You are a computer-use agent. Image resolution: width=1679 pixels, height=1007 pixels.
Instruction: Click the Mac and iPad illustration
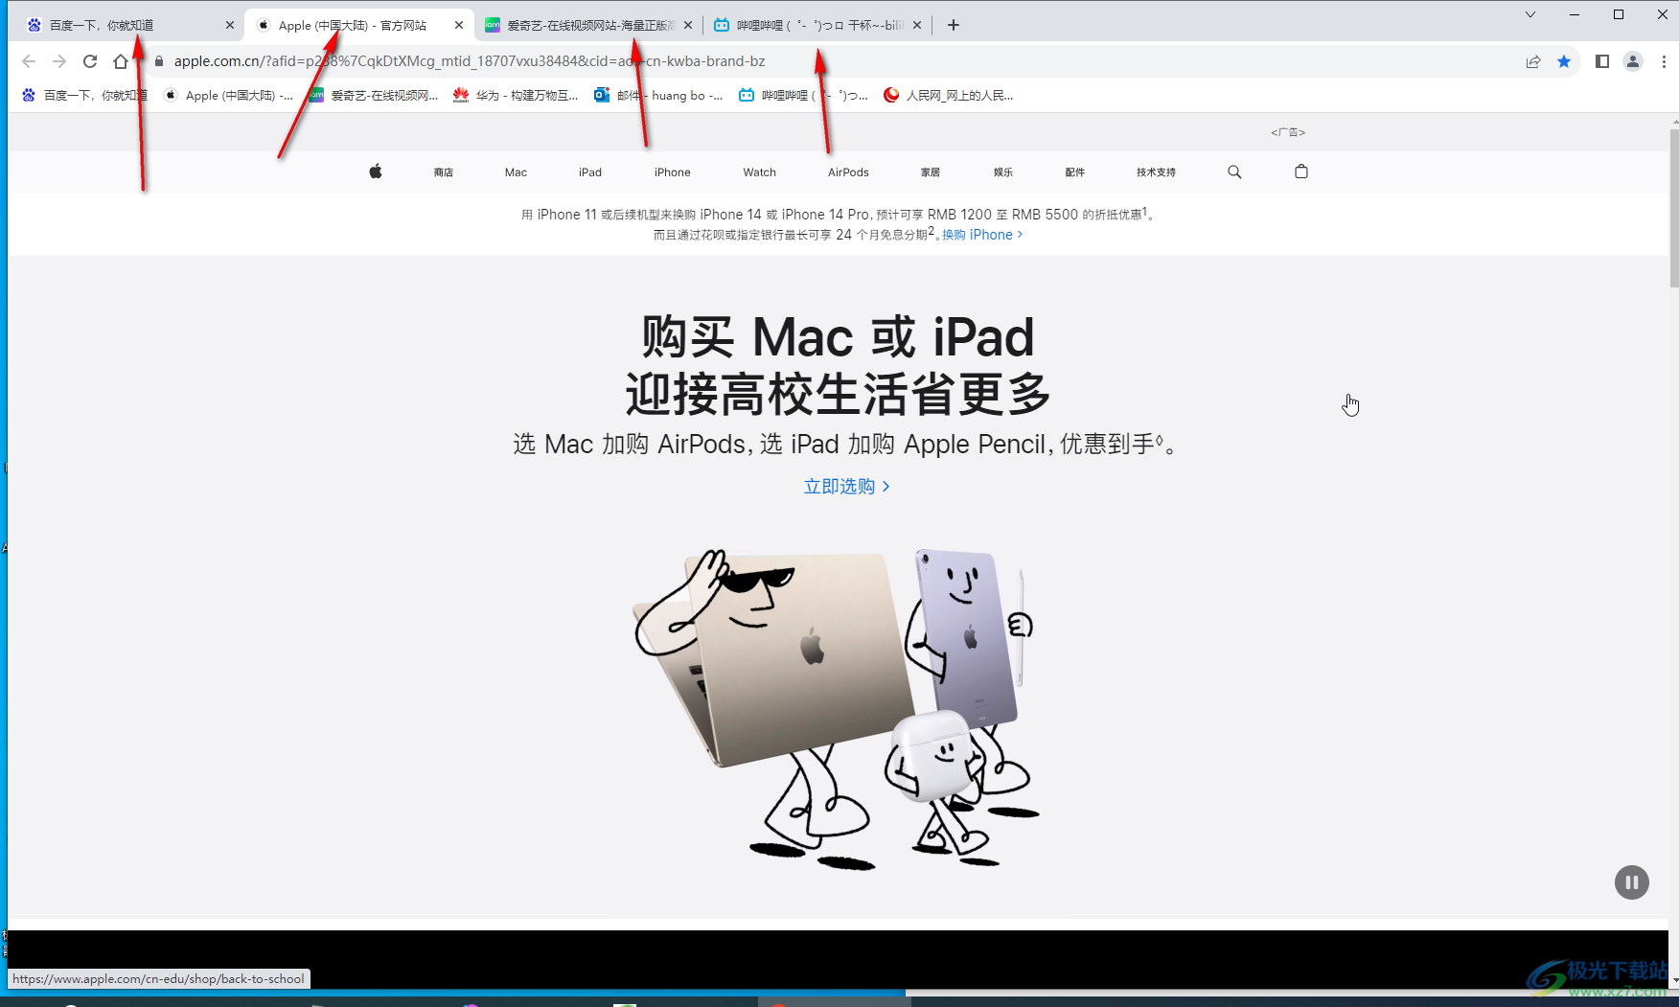836,709
